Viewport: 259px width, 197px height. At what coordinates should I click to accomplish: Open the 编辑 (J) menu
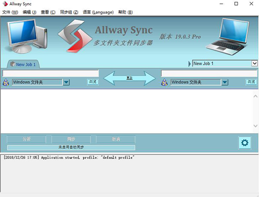point(29,12)
